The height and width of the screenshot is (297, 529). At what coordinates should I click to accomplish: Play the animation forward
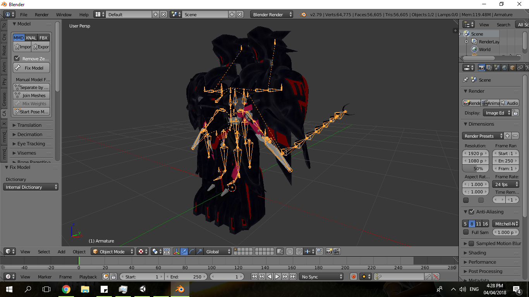click(277, 277)
